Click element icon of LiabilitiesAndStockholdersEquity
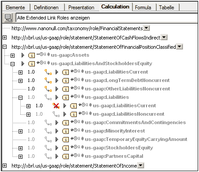 point(32,64)
